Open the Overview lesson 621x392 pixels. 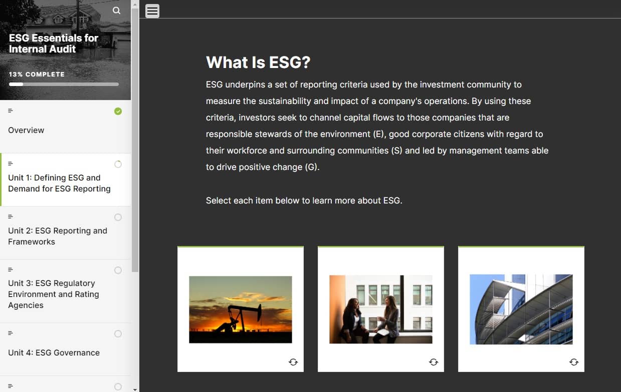click(x=66, y=126)
